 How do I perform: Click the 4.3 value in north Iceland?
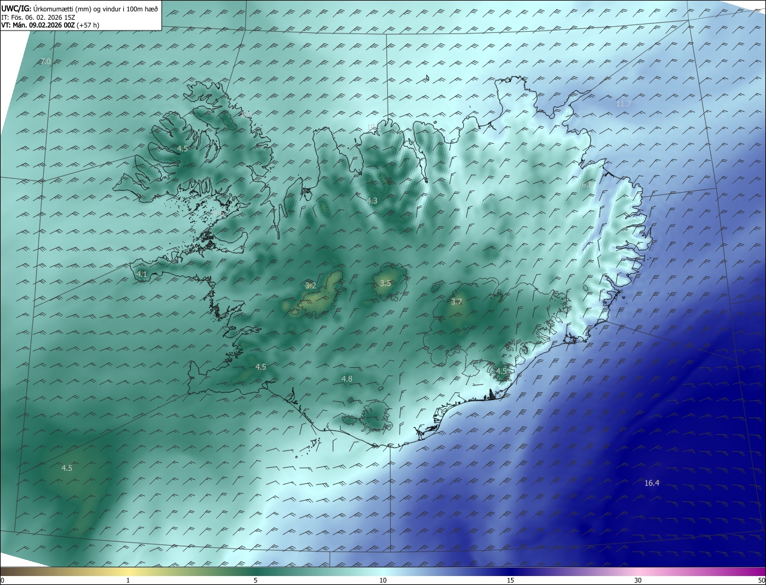click(372, 201)
